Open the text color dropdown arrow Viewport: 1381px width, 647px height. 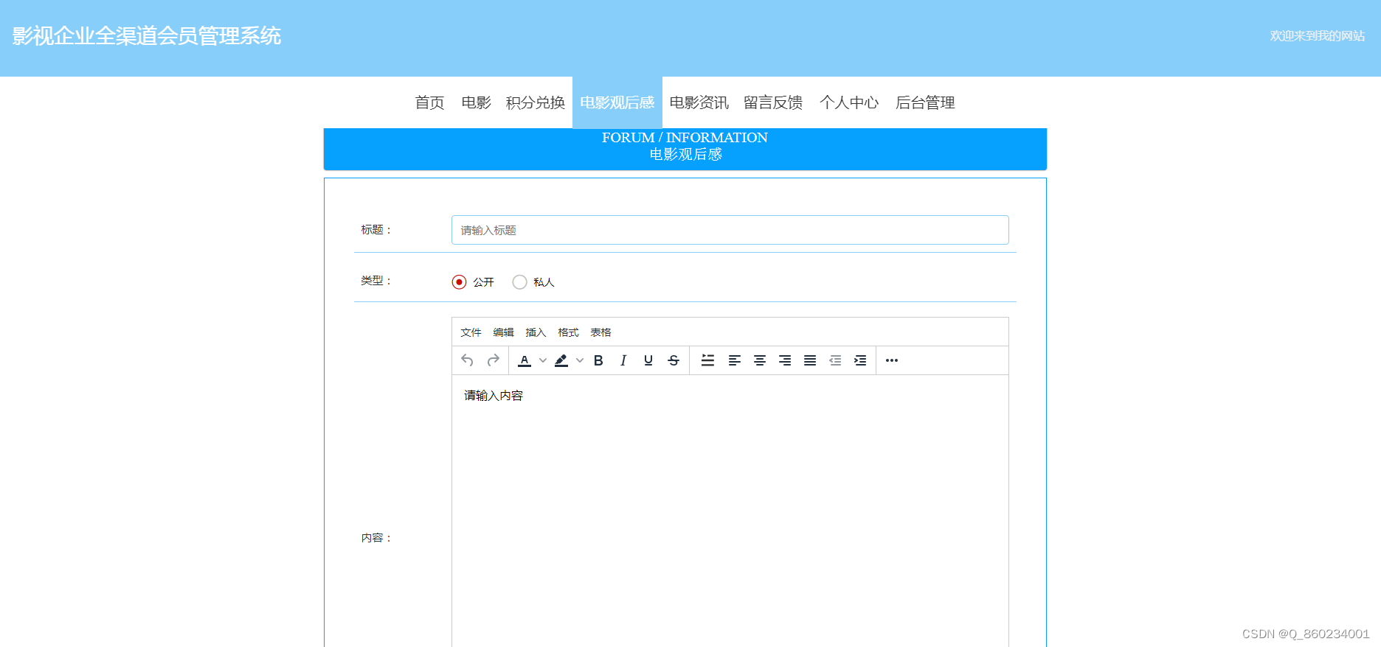(x=543, y=360)
